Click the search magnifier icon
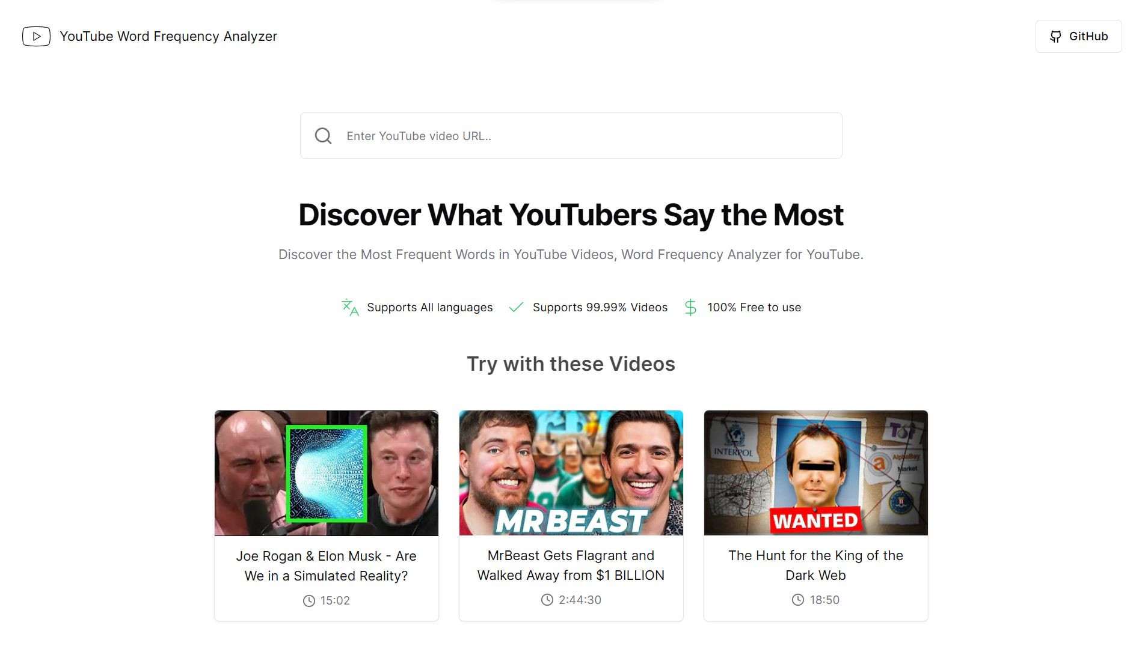 pos(324,136)
